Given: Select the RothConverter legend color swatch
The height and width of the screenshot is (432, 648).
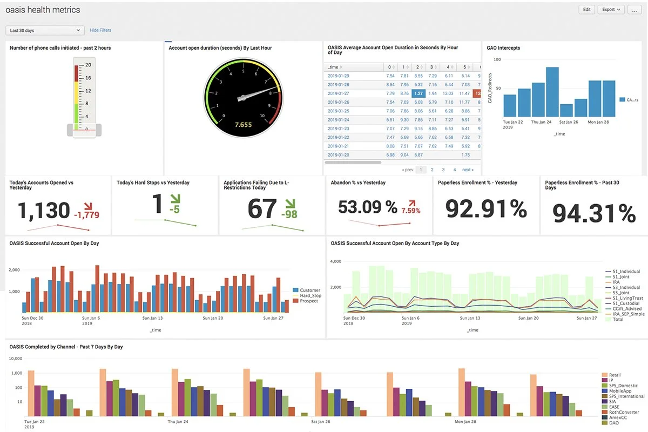Looking at the screenshot, I should point(604,412).
